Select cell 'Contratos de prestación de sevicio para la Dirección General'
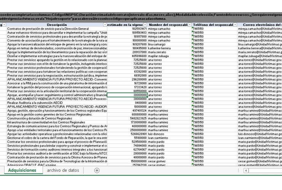This screenshot has width=282, height=190. point(57,29)
